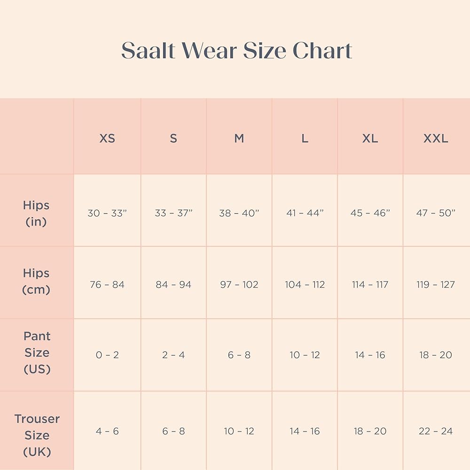The image size is (470, 470).
Task: Select the S size column header
Action: pyautogui.click(x=173, y=139)
